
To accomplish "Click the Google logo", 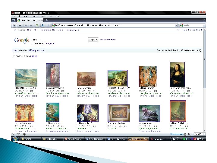I will 22,40.
